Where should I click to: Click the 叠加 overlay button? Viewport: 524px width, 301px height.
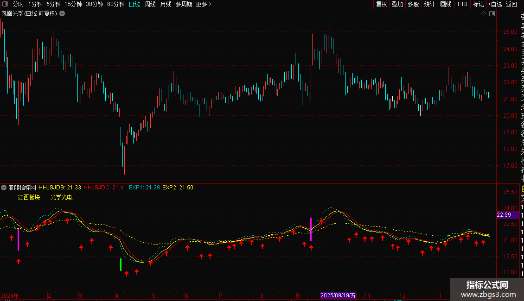397,4
